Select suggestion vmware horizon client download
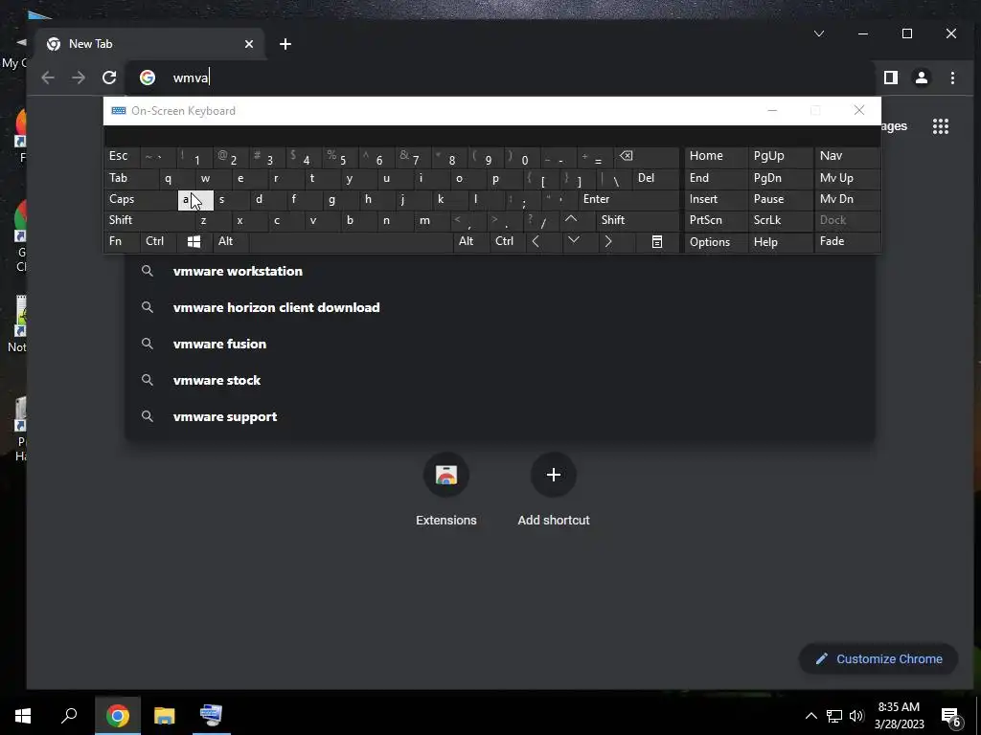 (x=500, y=307)
